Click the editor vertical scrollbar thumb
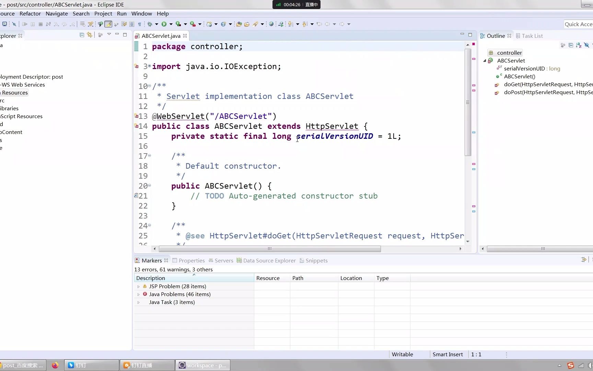 [468, 102]
